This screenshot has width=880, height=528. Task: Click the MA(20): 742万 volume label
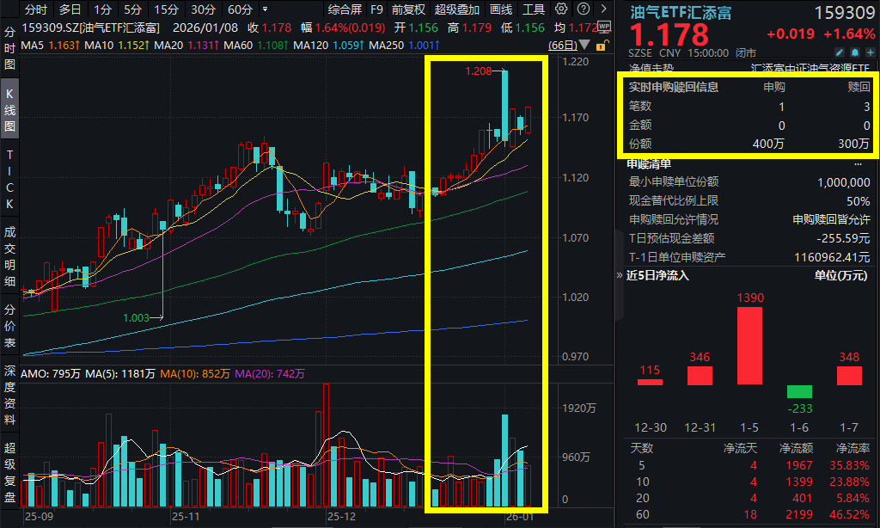coord(270,373)
